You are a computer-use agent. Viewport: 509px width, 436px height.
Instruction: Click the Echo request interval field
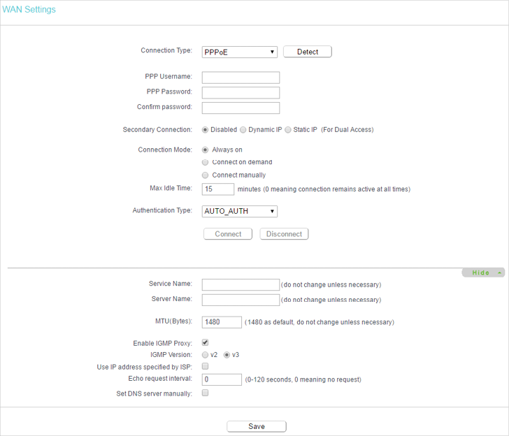point(222,379)
